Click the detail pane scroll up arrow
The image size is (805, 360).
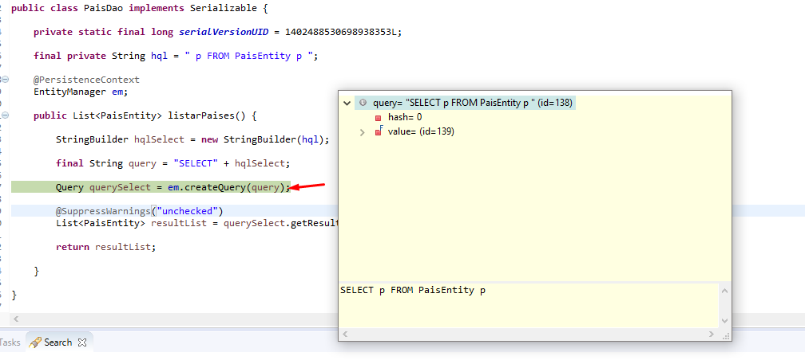click(725, 291)
